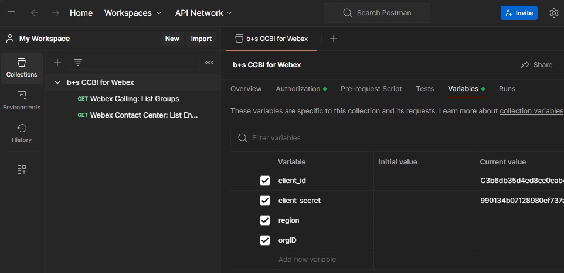564x273 pixels.
Task: Click the New button
Action: click(x=172, y=39)
